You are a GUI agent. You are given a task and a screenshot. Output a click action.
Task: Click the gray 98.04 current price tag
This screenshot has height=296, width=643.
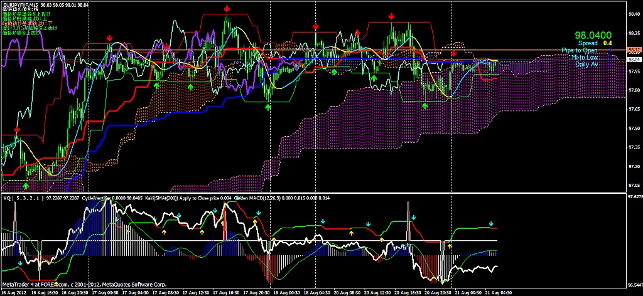(x=634, y=60)
